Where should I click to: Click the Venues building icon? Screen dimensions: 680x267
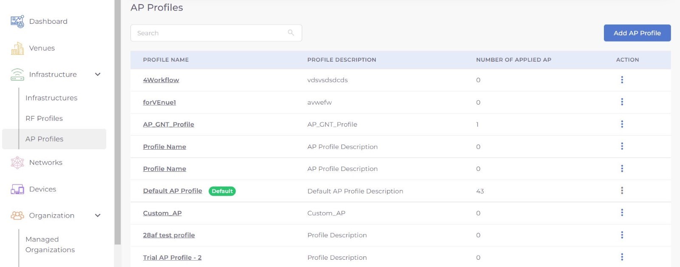tap(17, 48)
